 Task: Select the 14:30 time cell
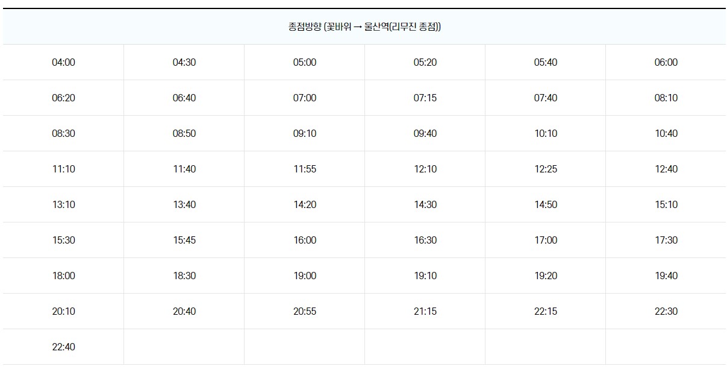pyautogui.click(x=425, y=205)
